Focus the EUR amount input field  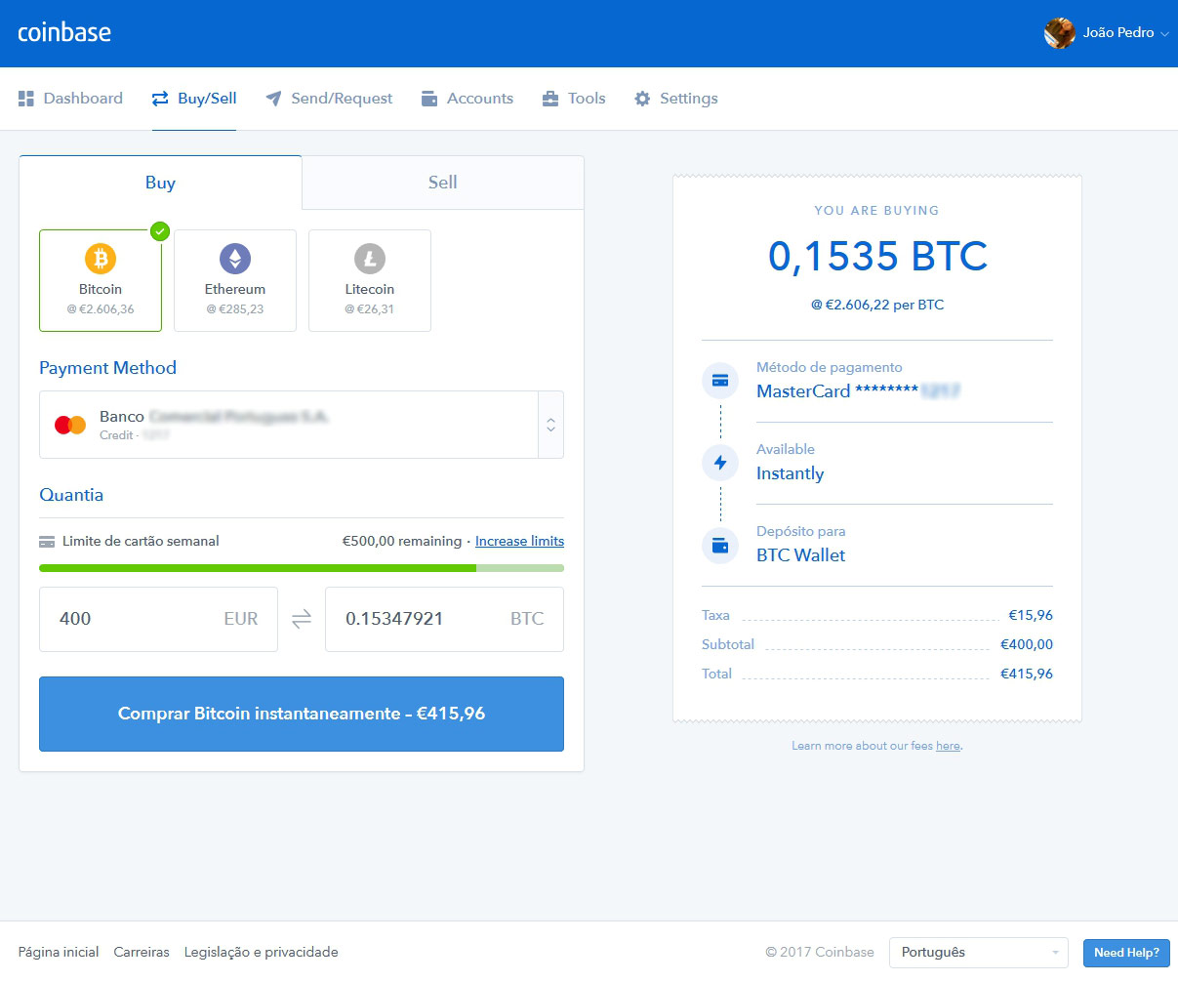pos(158,619)
